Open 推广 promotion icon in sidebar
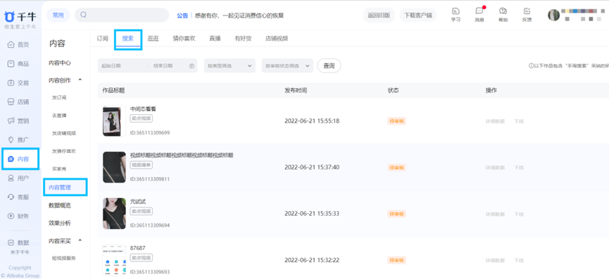 pos(11,140)
